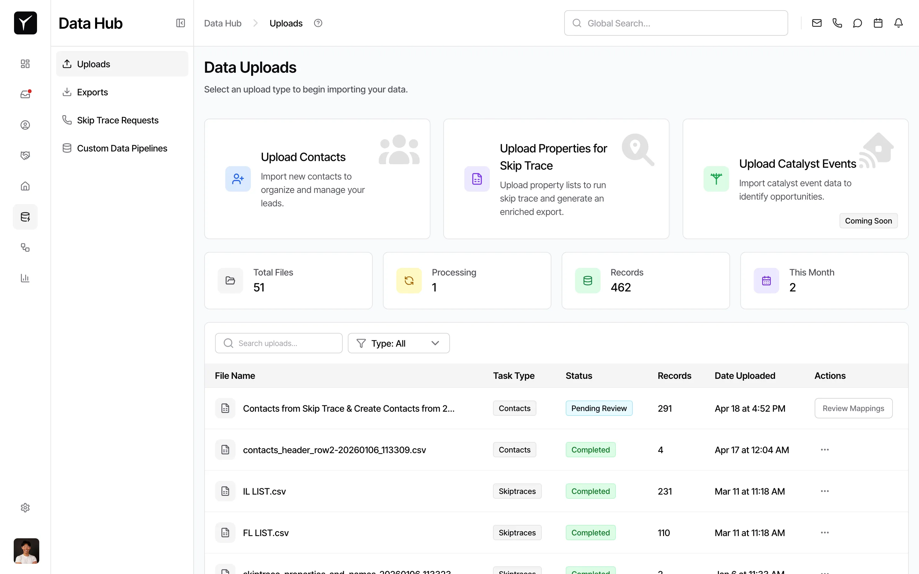Expand the Data Hub breadcrumb

pos(222,23)
